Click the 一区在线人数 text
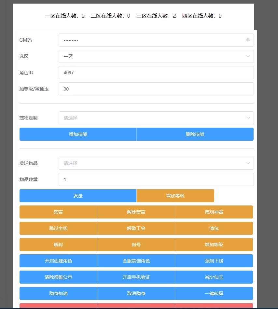Screen dimensions: 278x309 click(x=65, y=16)
